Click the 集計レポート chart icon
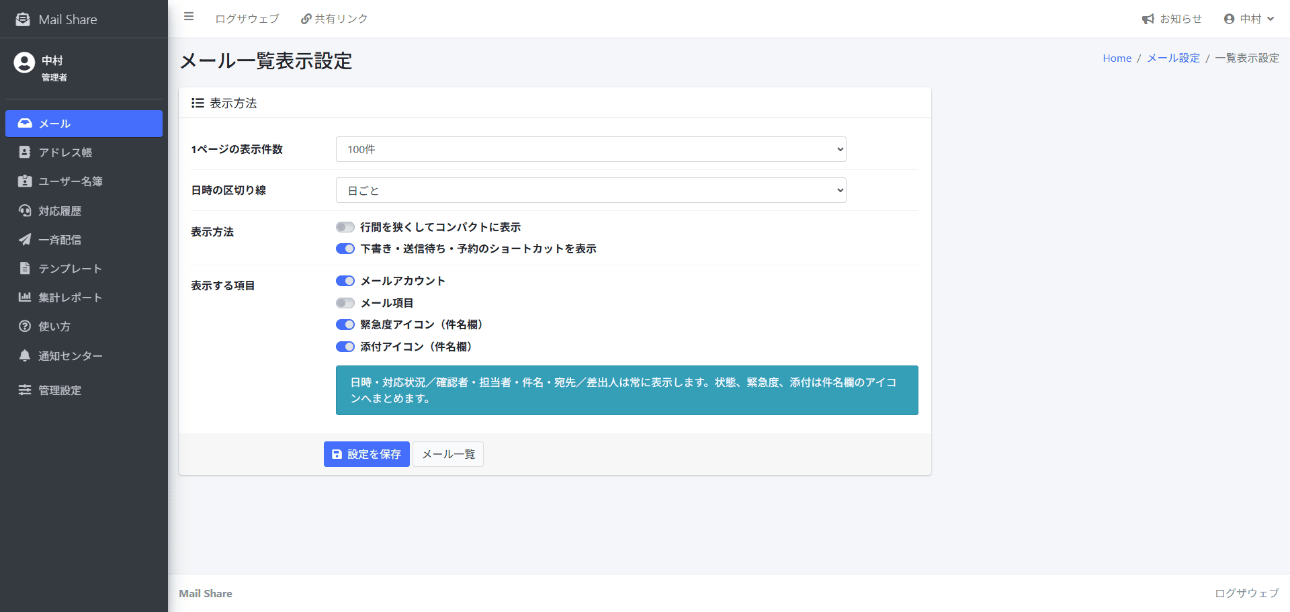Viewport: 1290px width, 612px height. pyautogui.click(x=25, y=298)
